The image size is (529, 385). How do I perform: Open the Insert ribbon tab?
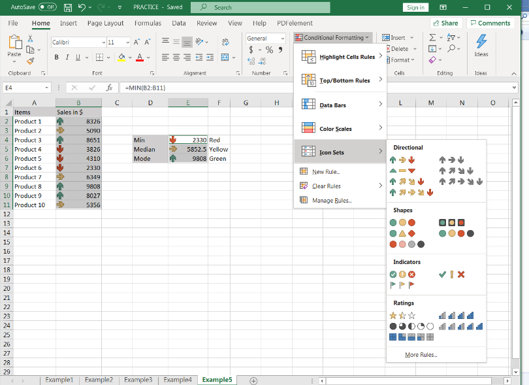click(69, 24)
